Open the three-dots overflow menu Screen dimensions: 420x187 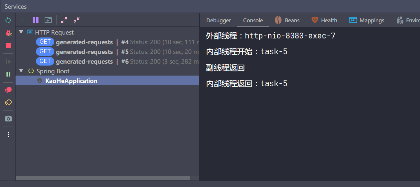pyautogui.click(x=8, y=134)
